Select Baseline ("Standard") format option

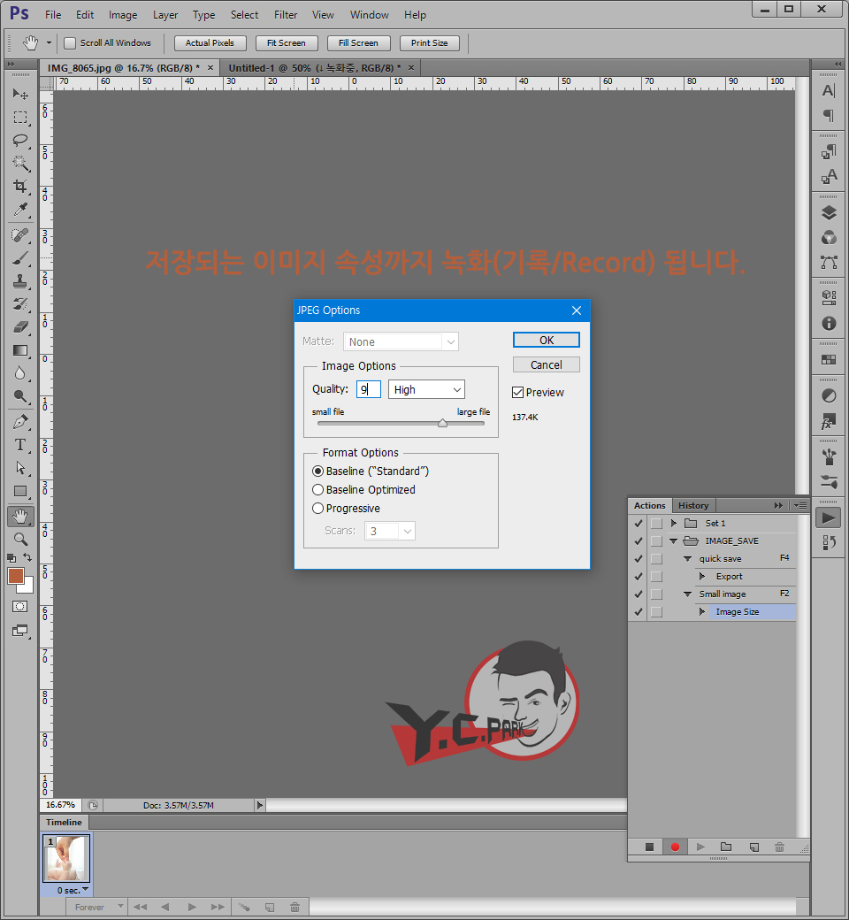(318, 471)
